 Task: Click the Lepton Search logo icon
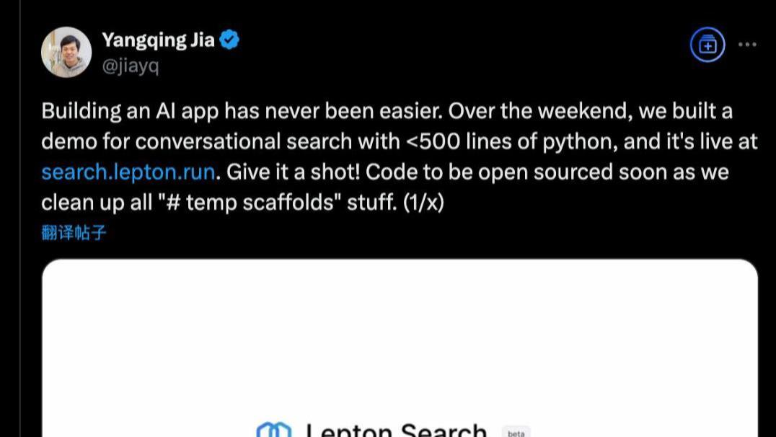click(x=273, y=431)
